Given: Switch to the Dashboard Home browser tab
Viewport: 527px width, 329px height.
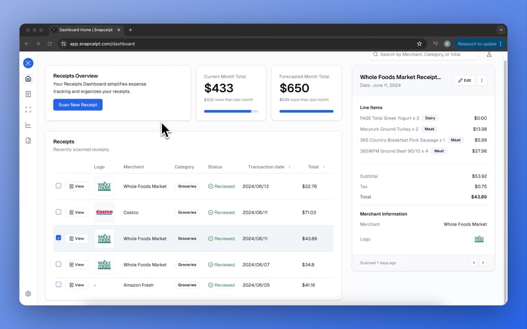Looking at the screenshot, I should pyautogui.click(x=86, y=30).
